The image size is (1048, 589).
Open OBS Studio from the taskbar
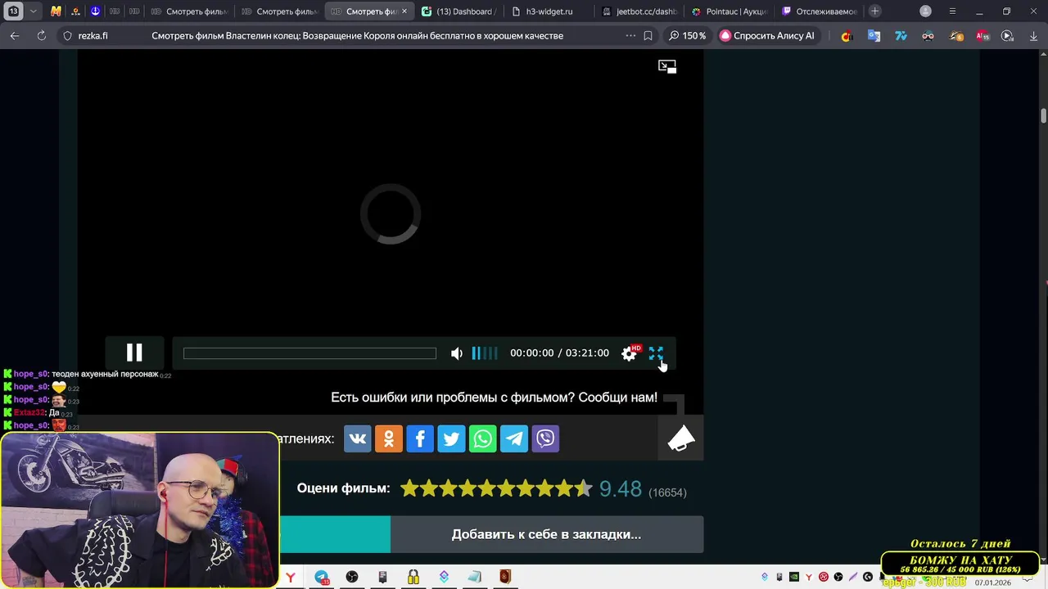[x=352, y=578]
